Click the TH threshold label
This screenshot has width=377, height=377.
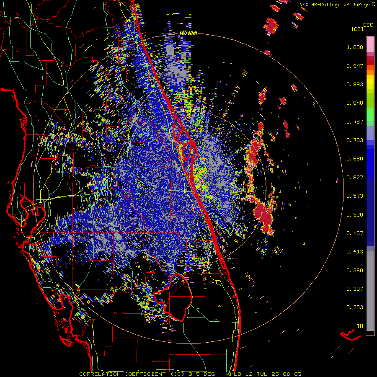(360, 326)
